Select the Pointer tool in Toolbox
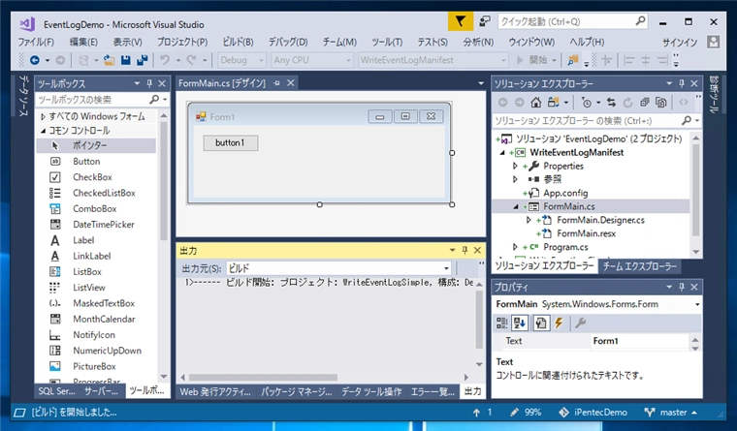 click(x=96, y=145)
